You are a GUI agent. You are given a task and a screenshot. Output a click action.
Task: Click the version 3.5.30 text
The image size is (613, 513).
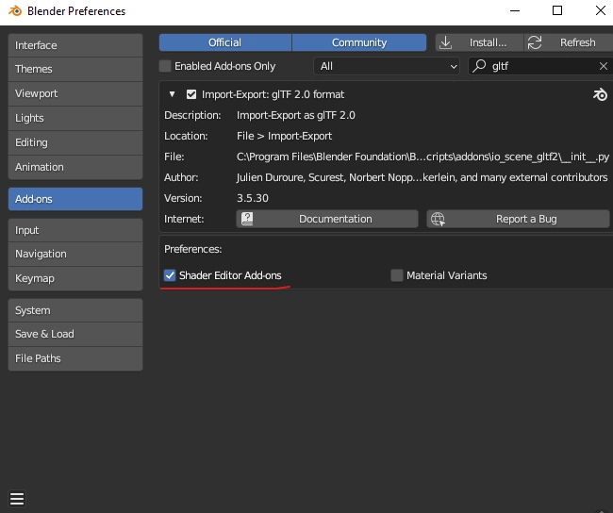[253, 198]
